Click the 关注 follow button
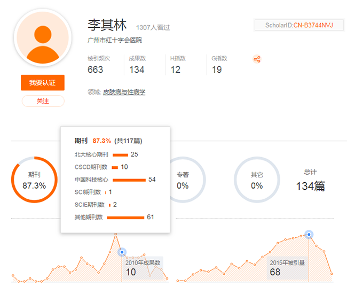 point(43,101)
